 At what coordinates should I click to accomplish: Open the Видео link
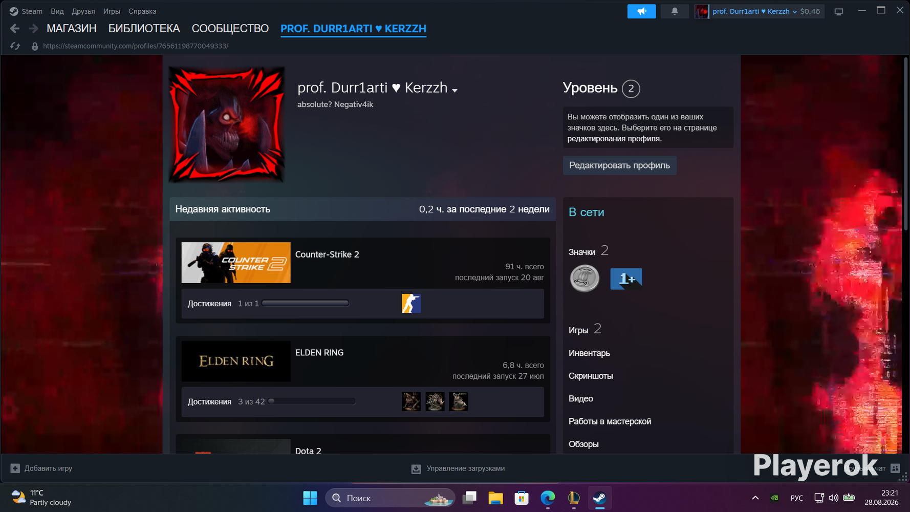click(581, 399)
